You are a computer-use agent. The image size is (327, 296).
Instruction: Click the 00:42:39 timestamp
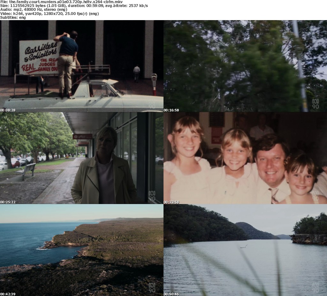8,294
